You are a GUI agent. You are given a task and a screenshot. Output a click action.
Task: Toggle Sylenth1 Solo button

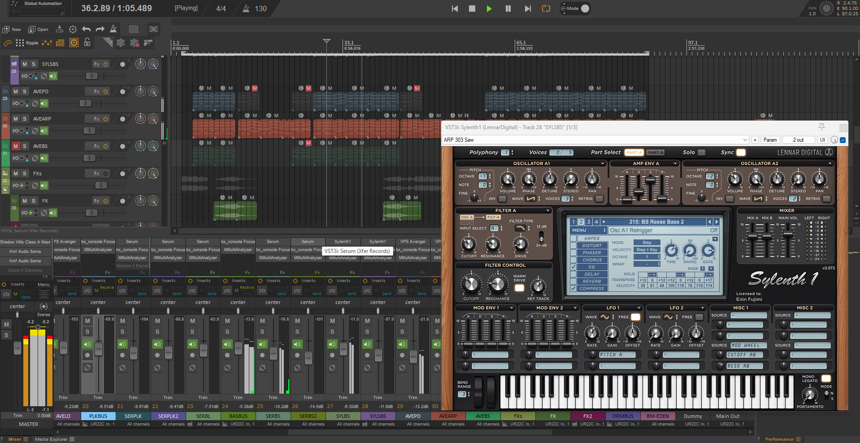coord(701,152)
